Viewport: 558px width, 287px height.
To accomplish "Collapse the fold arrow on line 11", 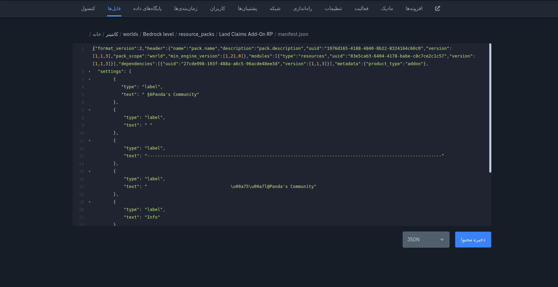I will (x=90, y=141).
